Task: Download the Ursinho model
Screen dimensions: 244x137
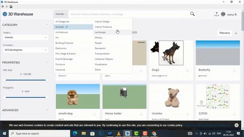Action: [x=188, y=114]
